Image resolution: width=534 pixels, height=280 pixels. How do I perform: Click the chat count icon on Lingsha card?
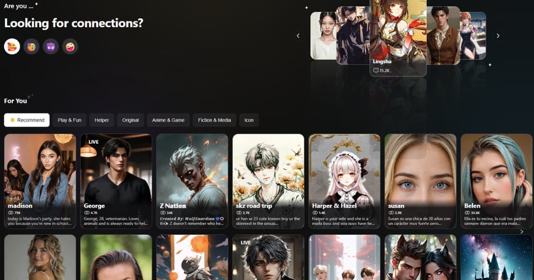(376, 71)
